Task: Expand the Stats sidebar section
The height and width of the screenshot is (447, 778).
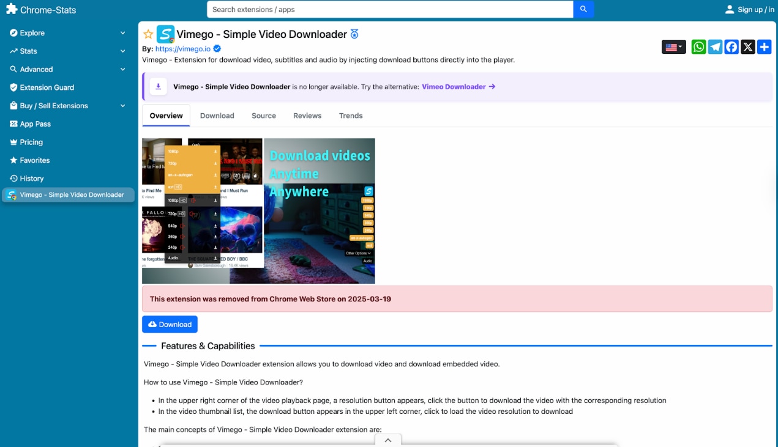Action: (x=28, y=51)
